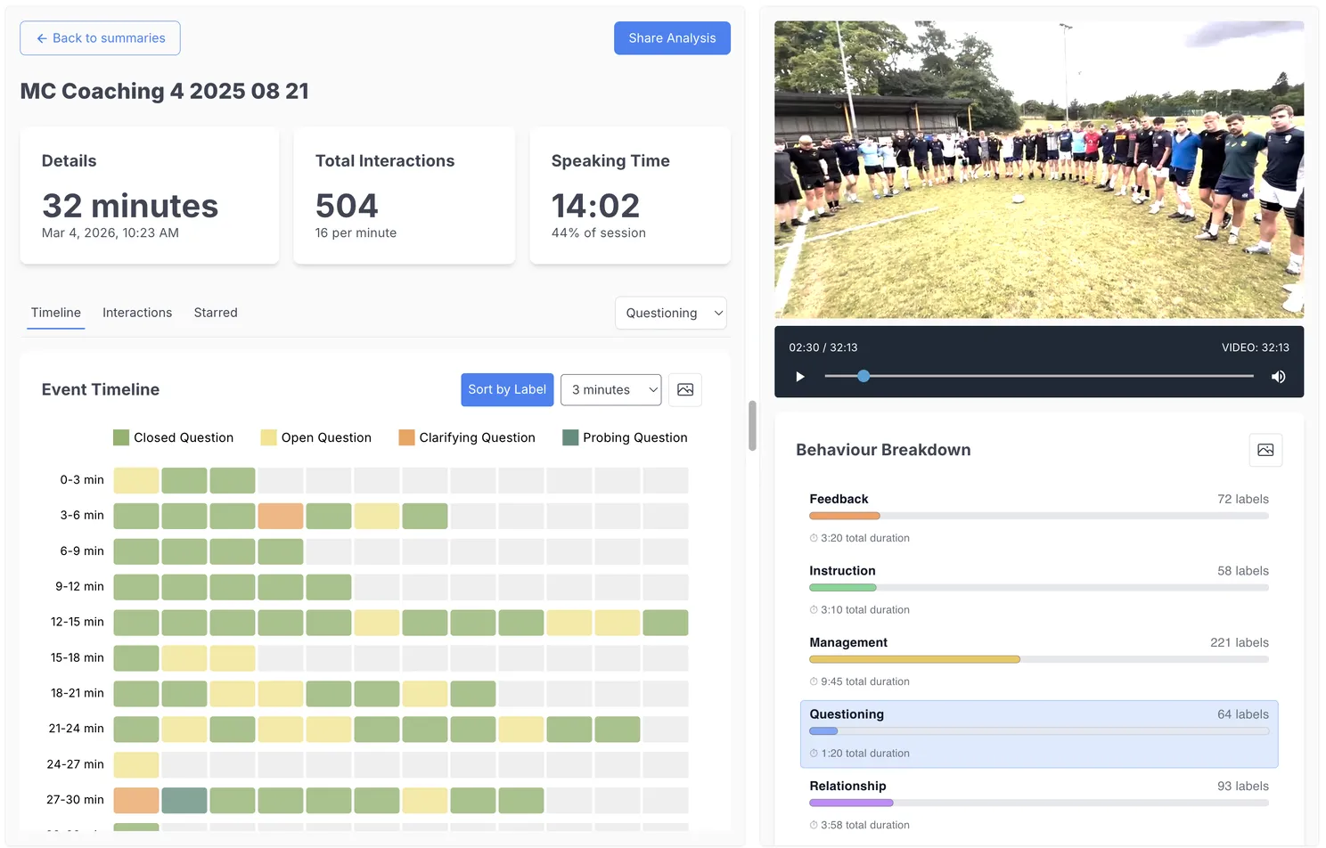Viewport: 1326px width, 848px height.
Task: Click the Speaking Time 14:02 card
Action: pyautogui.click(x=630, y=195)
